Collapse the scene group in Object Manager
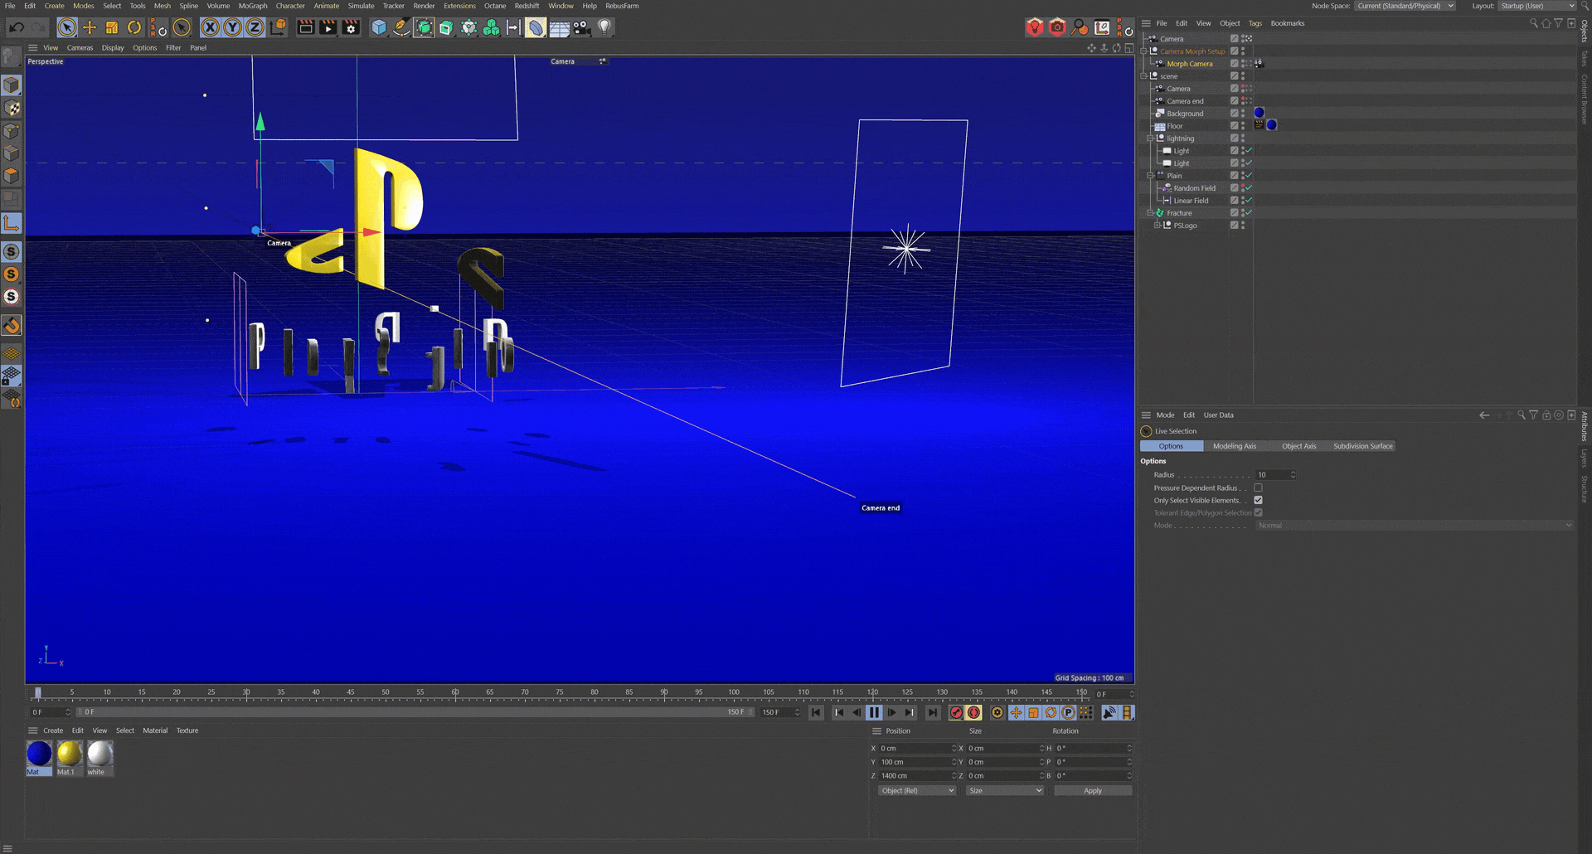 pyautogui.click(x=1143, y=76)
